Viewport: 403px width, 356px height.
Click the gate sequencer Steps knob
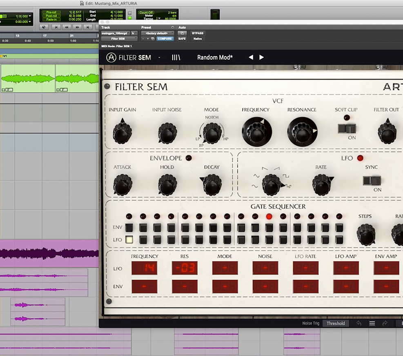366,235
